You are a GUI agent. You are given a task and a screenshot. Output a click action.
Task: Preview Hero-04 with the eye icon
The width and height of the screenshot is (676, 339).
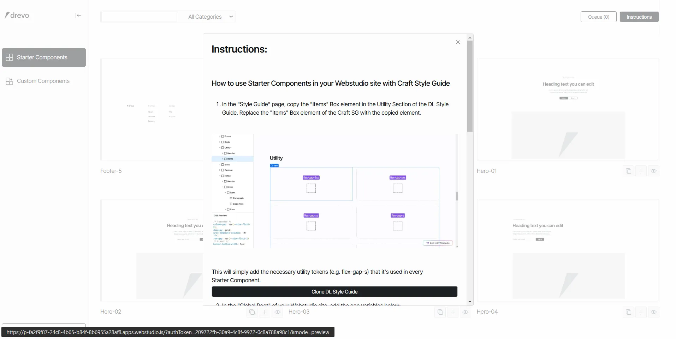tap(653, 312)
